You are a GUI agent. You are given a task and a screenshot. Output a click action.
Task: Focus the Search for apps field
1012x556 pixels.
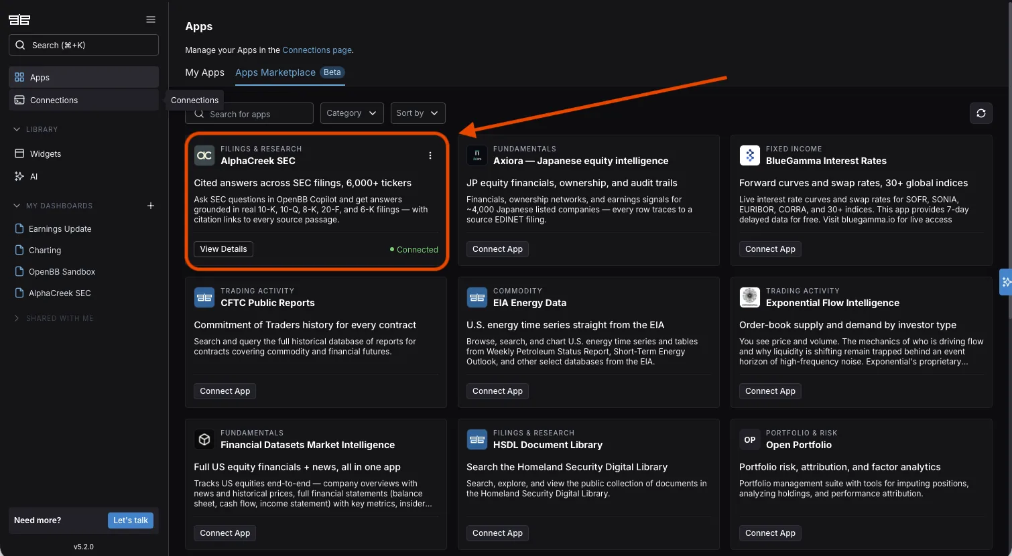click(249, 113)
